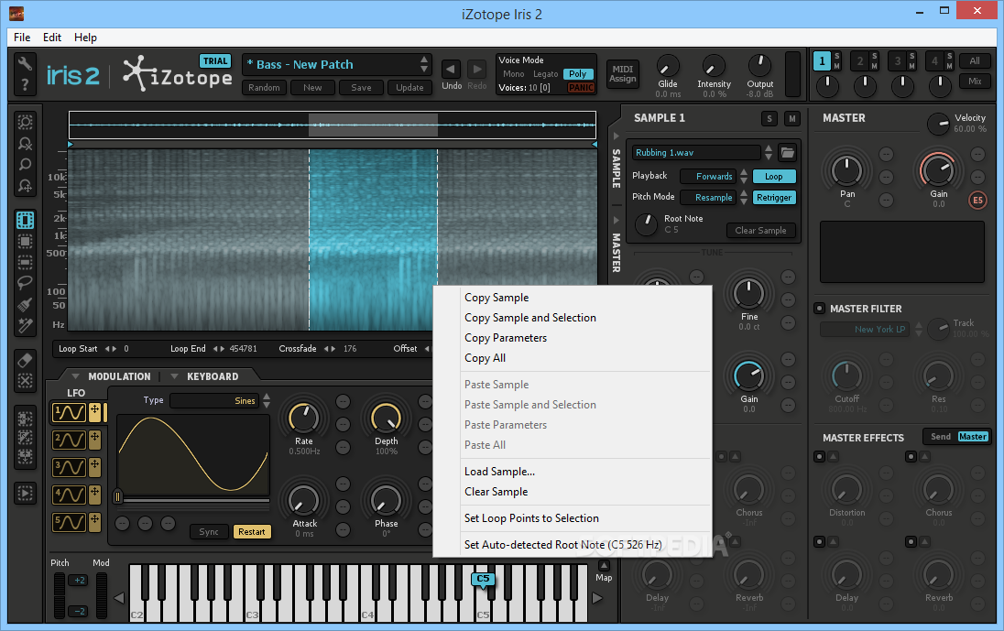1004x631 pixels.
Task: Click the Update patch button
Action: pos(409,88)
